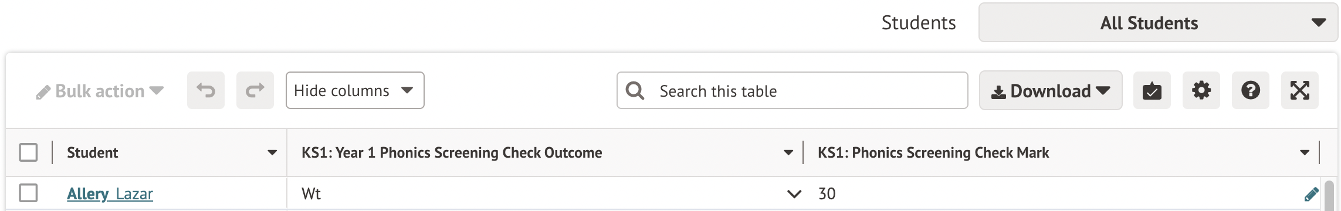1341x211 pixels.
Task: Open the help question mark icon
Action: click(1251, 90)
